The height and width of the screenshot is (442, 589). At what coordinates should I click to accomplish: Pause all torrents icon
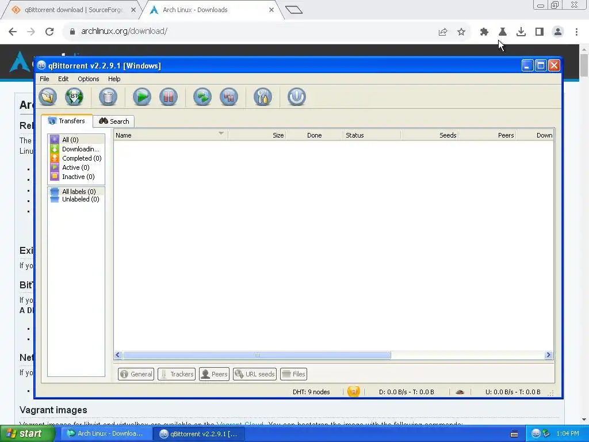coord(229,97)
